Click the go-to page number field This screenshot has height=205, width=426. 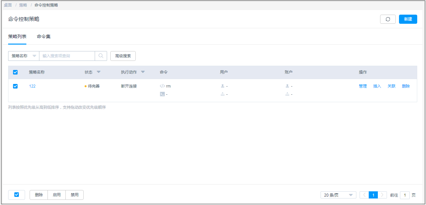(x=405, y=195)
